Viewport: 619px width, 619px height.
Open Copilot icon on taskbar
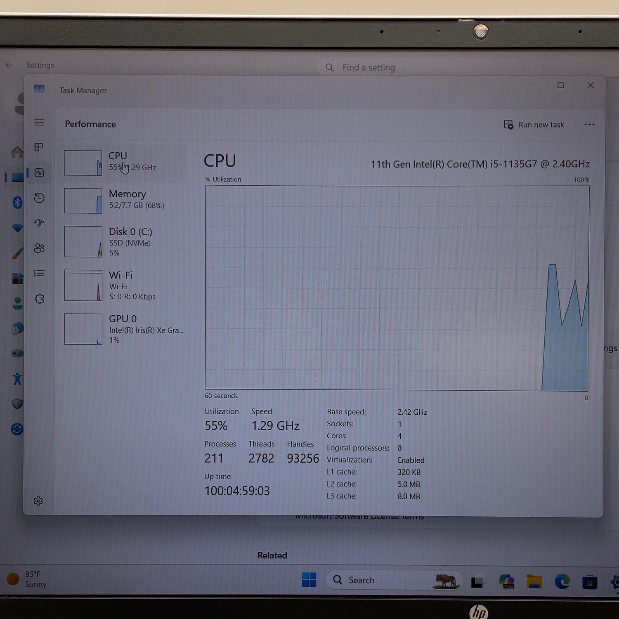[x=506, y=581]
